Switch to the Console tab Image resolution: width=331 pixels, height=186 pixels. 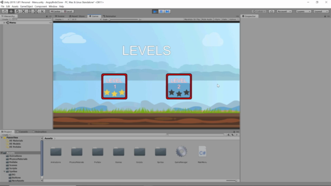(x=22, y=132)
